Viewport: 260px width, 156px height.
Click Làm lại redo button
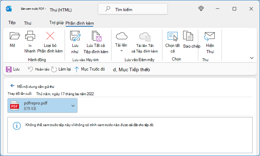[61, 69]
